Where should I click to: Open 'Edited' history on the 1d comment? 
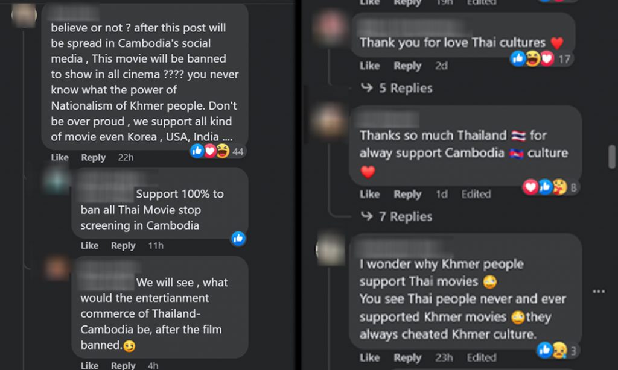(476, 194)
